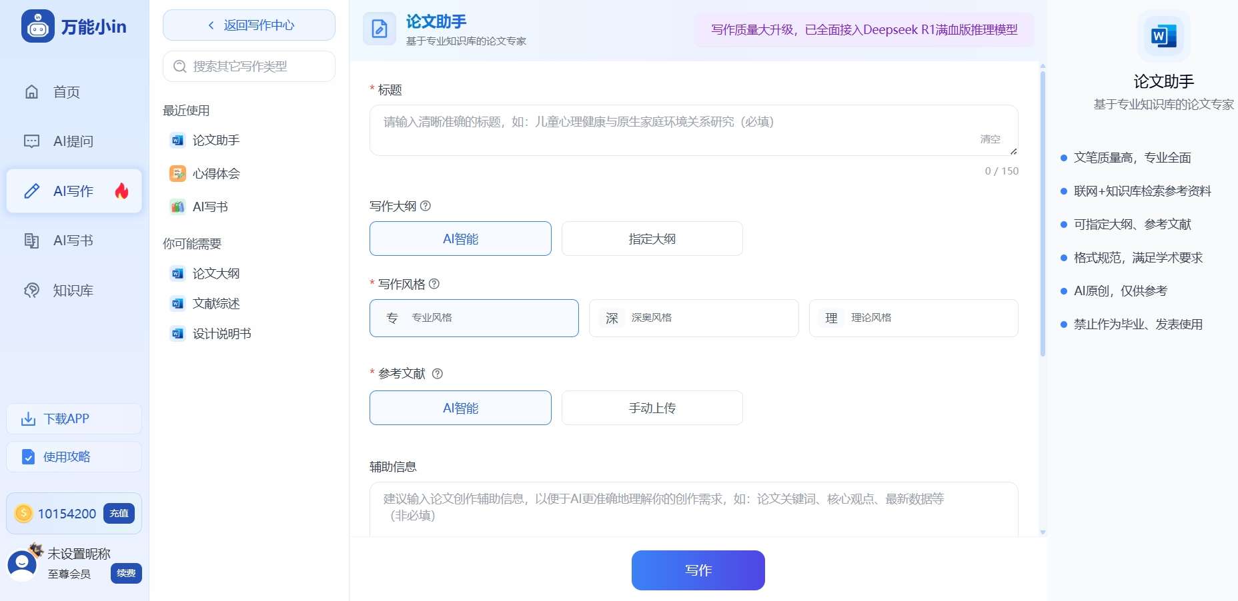Screen dimensions: 1238x601
Task: Go to 首页 in the sidebar
Action: pos(74,92)
